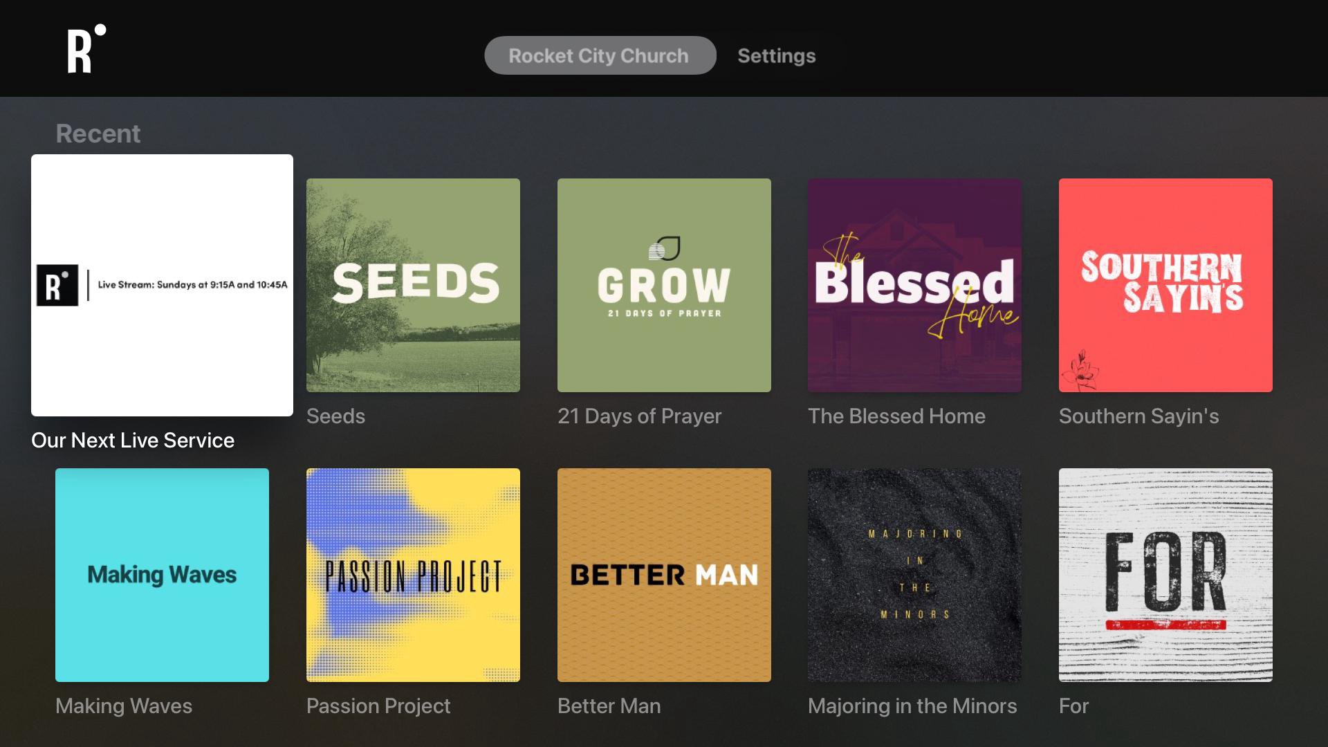Click the Southern Sayin's title label

coord(1138,416)
